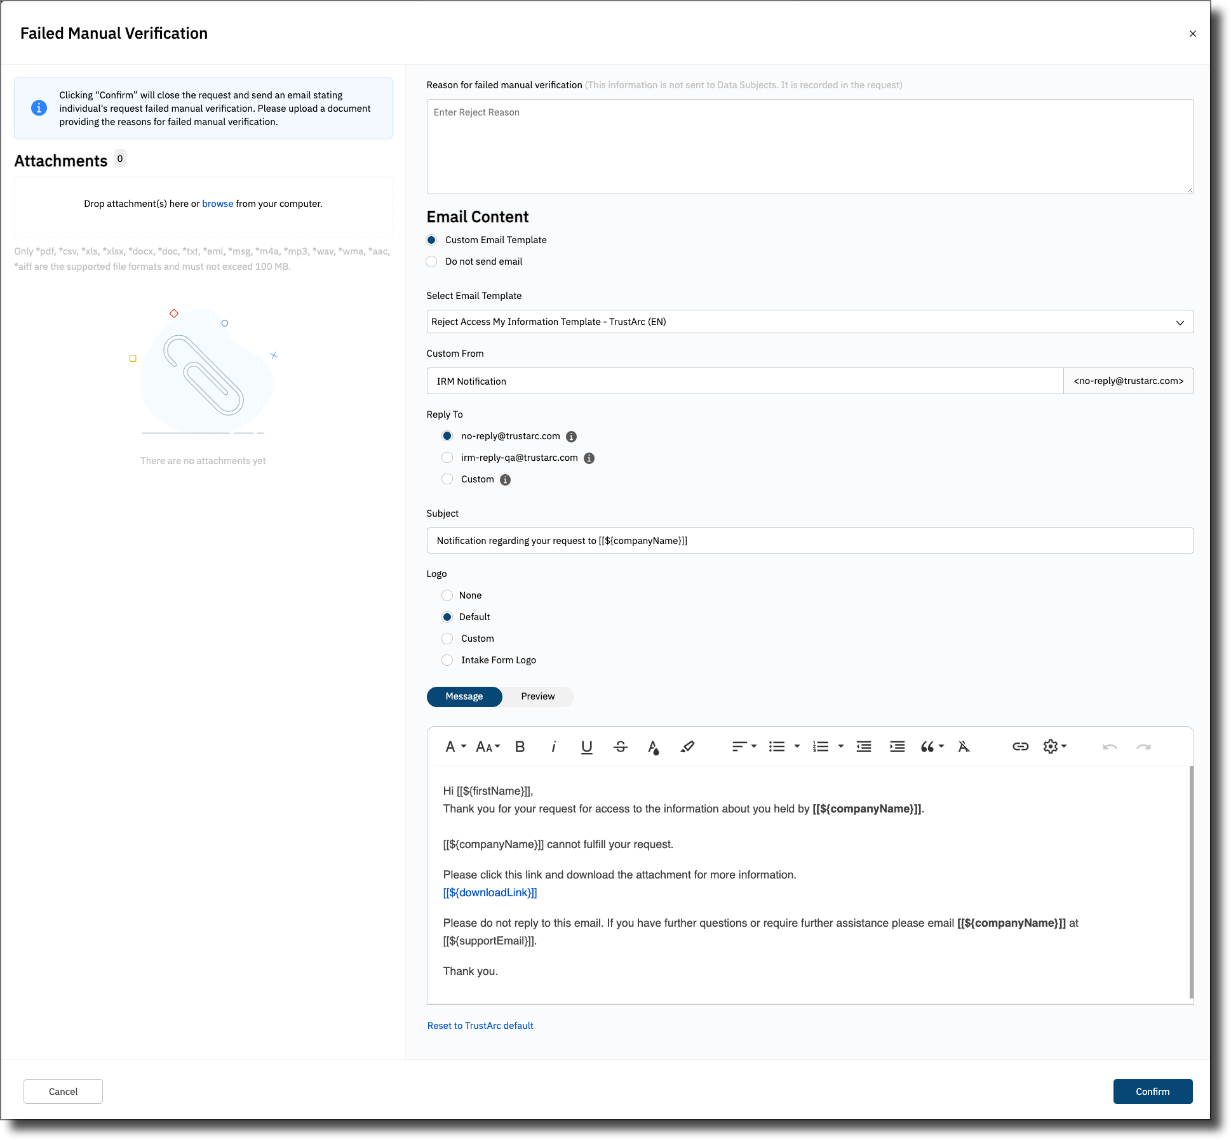Open the text color picker
Screen dimensions: 1231x1140
654,746
